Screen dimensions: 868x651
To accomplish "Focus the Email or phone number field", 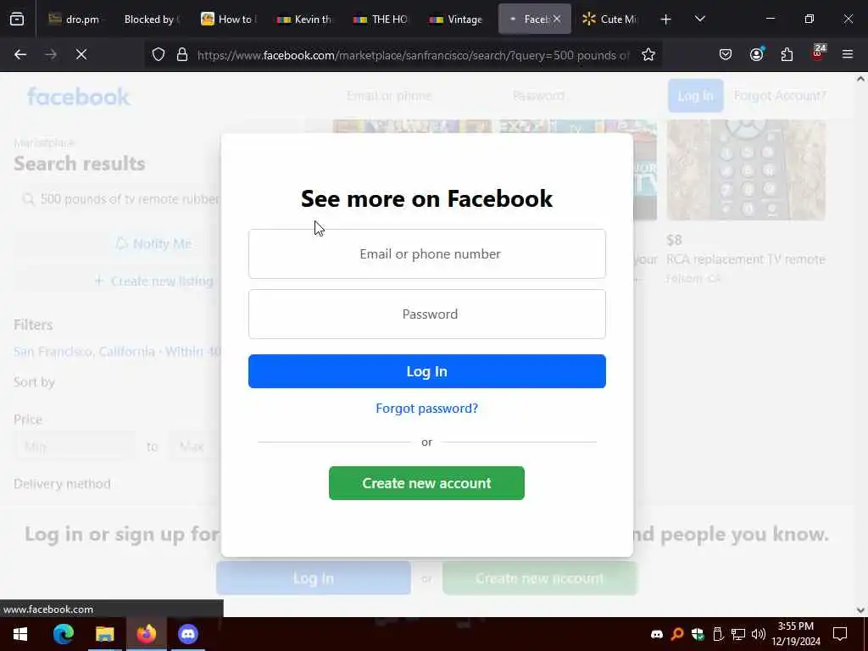I will coord(427,254).
